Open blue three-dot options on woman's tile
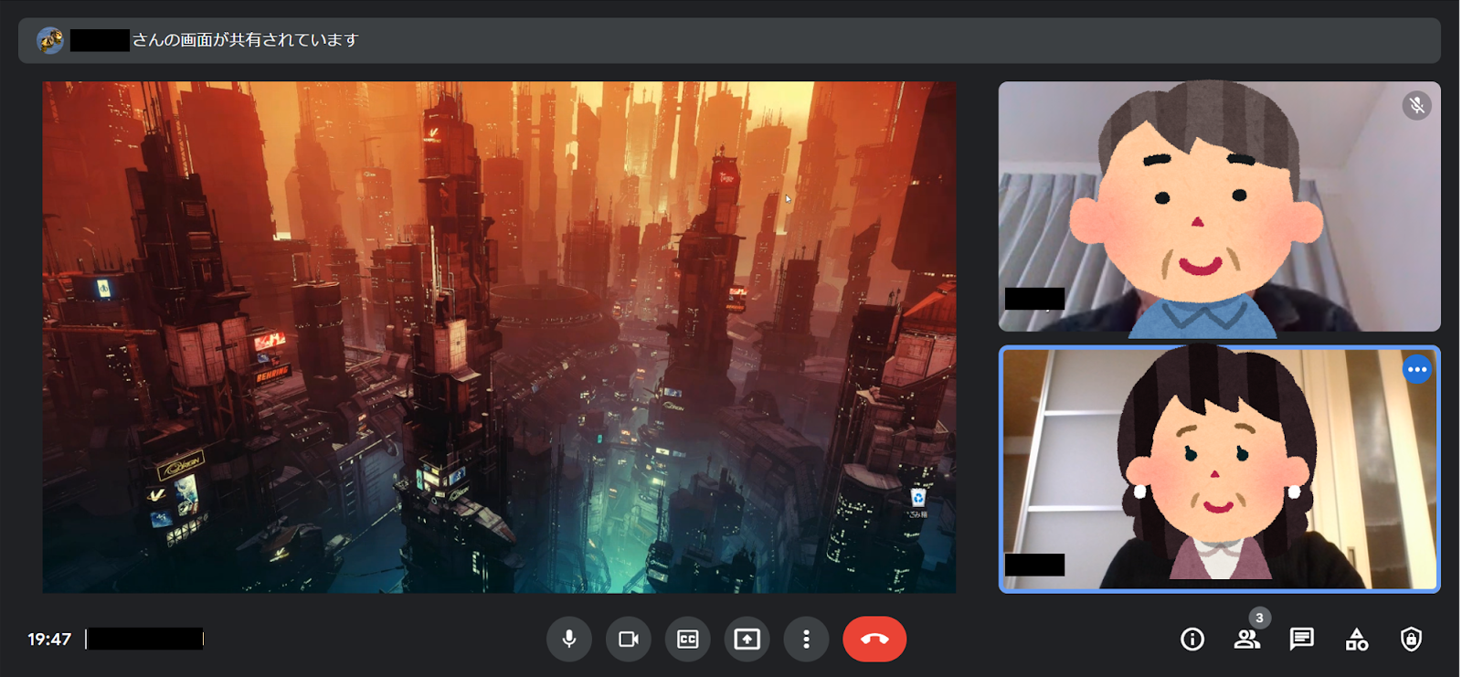This screenshot has height=677, width=1462. click(x=1417, y=370)
